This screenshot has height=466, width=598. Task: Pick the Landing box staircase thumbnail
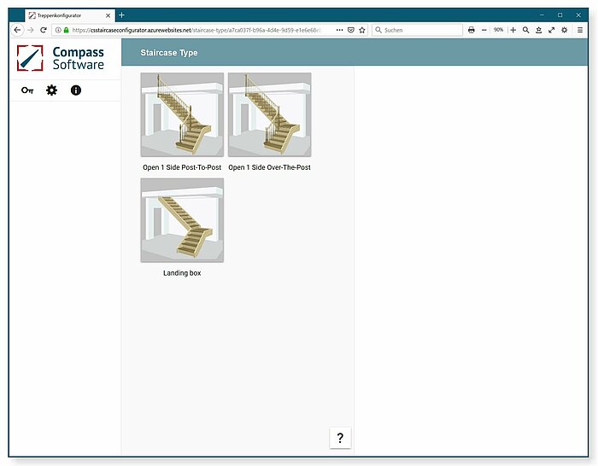(182, 220)
